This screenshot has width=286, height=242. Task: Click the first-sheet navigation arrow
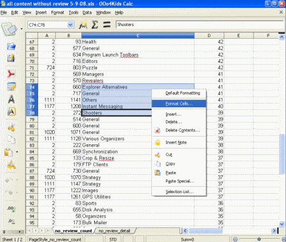pos(29,231)
